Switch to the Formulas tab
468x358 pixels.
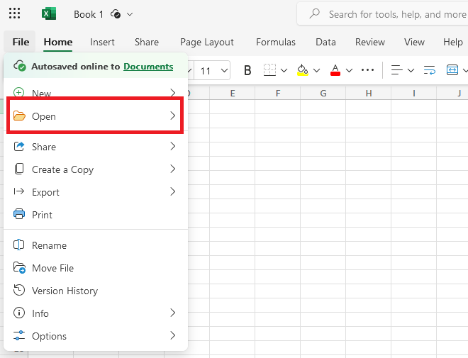[x=276, y=42]
